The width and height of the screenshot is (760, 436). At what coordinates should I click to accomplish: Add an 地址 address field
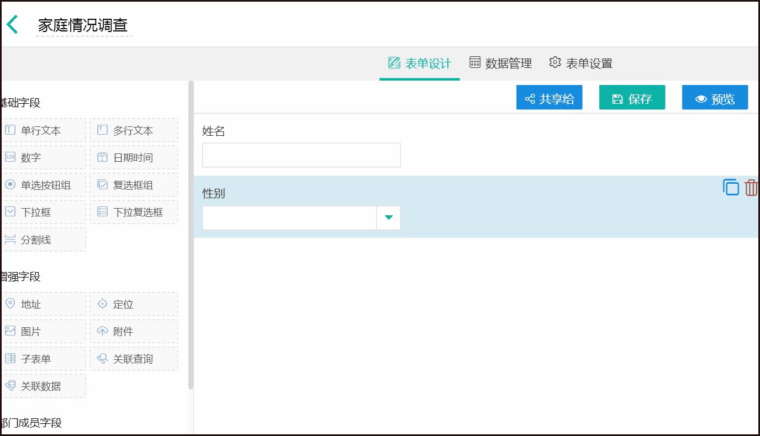point(43,304)
